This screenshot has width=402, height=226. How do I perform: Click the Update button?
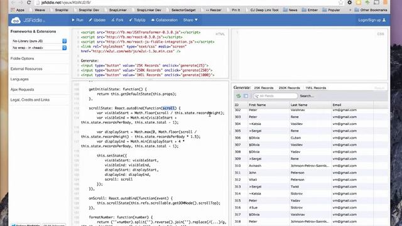click(x=97, y=20)
